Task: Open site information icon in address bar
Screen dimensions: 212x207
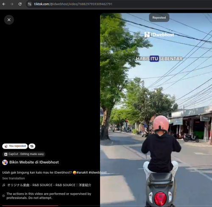Action: [x=30, y=4]
